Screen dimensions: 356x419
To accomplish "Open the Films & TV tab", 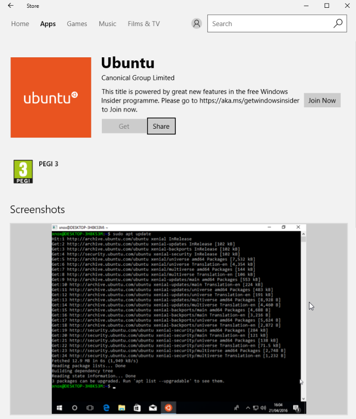I will [144, 24].
